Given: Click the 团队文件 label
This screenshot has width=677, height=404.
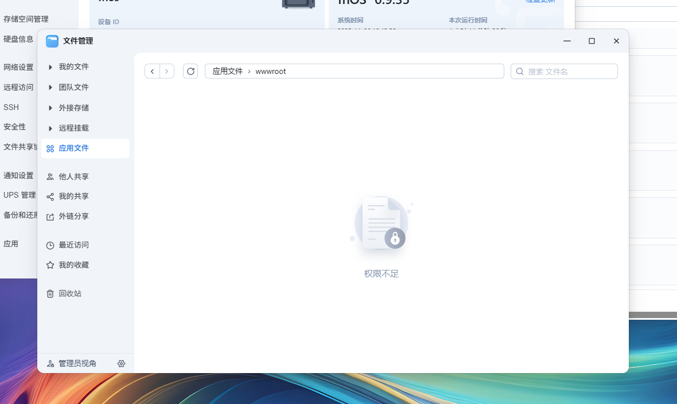Looking at the screenshot, I should [74, 87].
